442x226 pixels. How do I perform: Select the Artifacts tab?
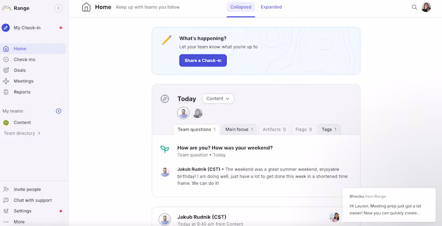tap(274, 130)
